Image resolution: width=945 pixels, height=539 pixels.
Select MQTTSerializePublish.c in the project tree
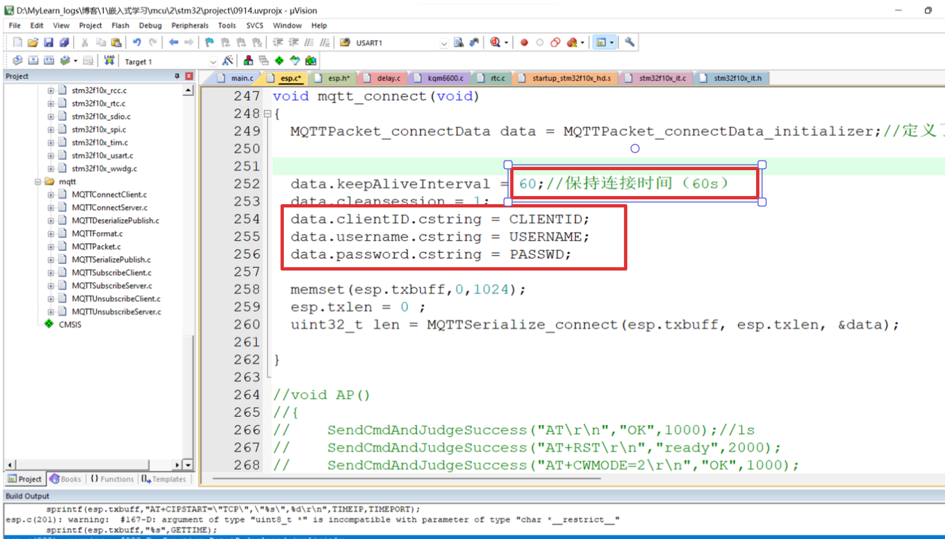(111, 260)
